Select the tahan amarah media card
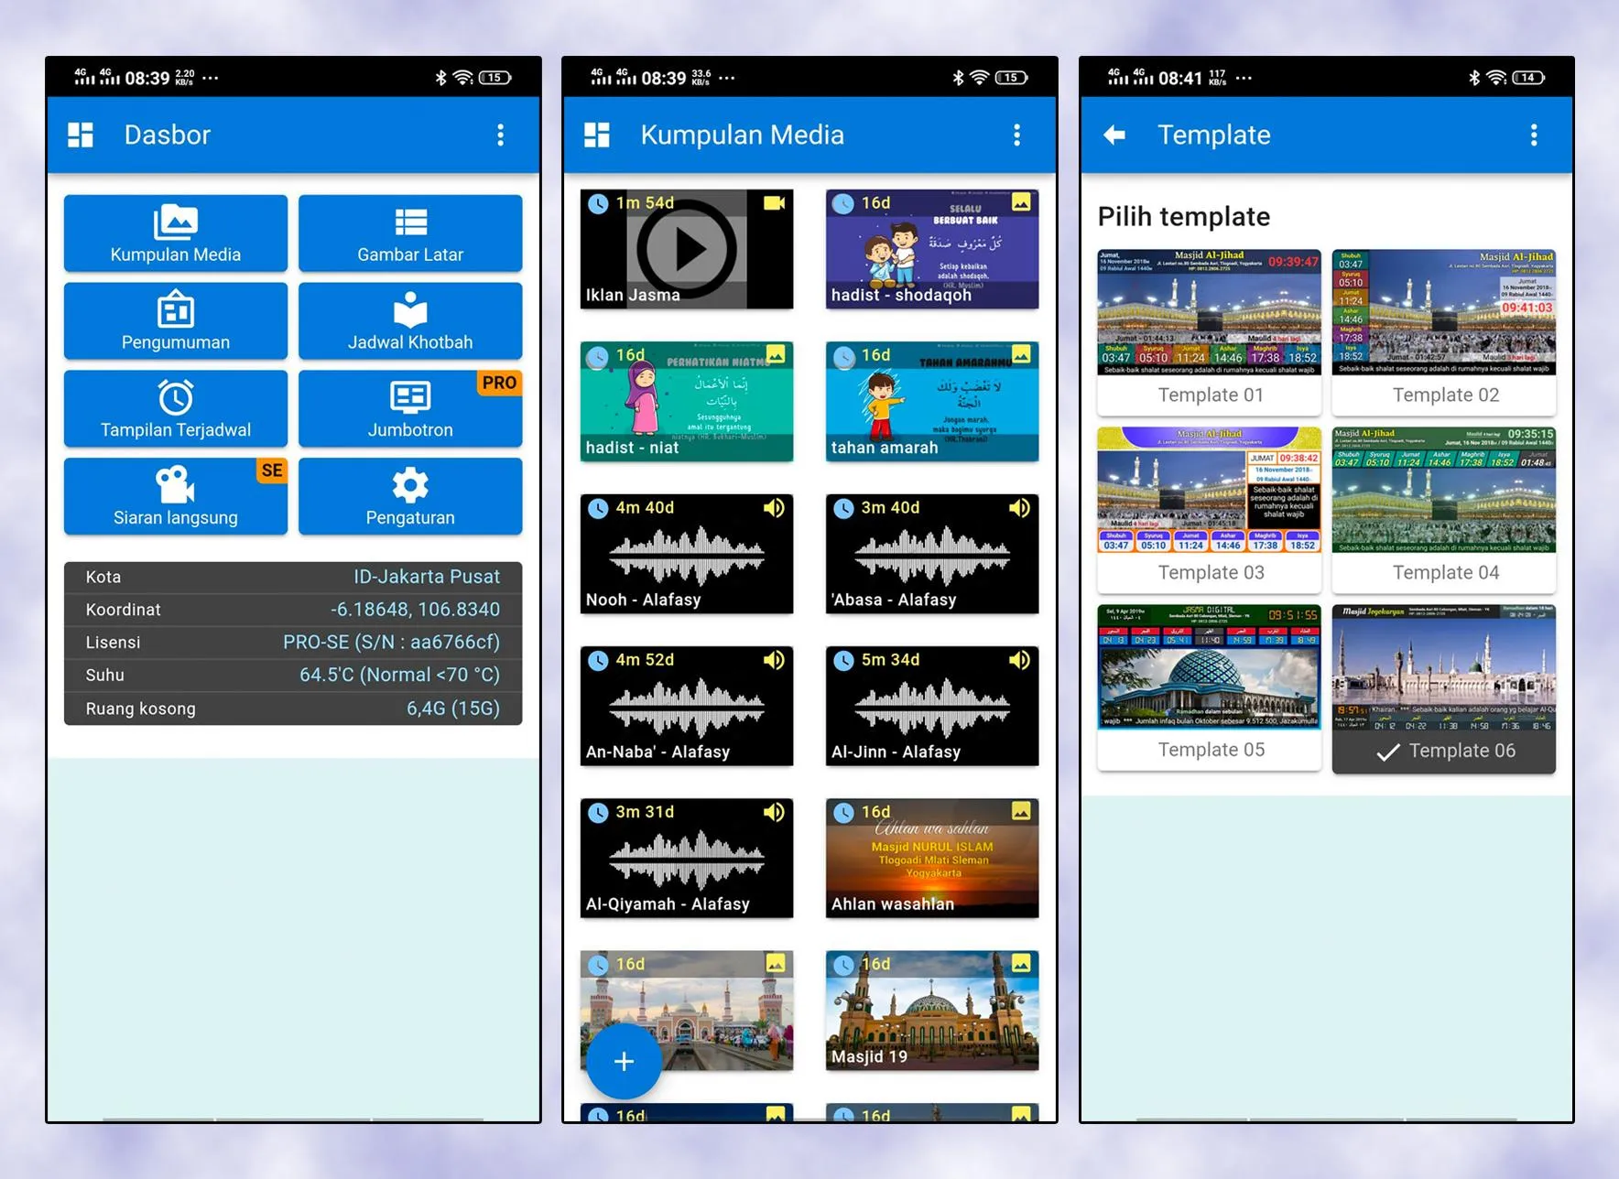Image resolution: width=1619 pixels, height=1179 pixels. 932,402
